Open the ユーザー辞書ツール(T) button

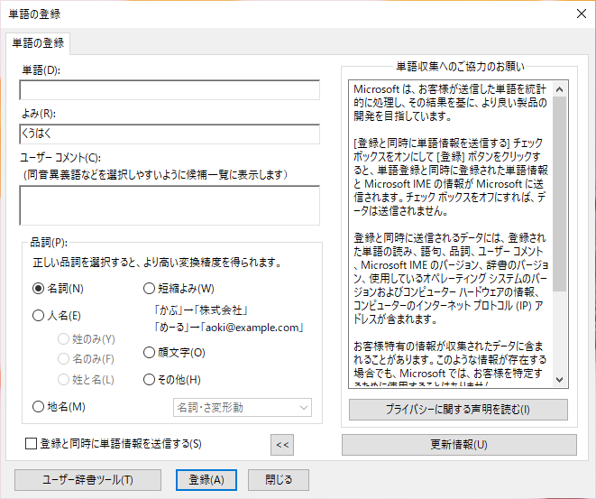[88, 480]
